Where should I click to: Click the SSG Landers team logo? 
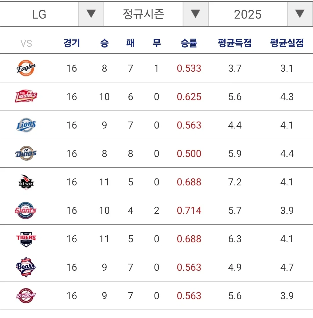coord(26,96)
